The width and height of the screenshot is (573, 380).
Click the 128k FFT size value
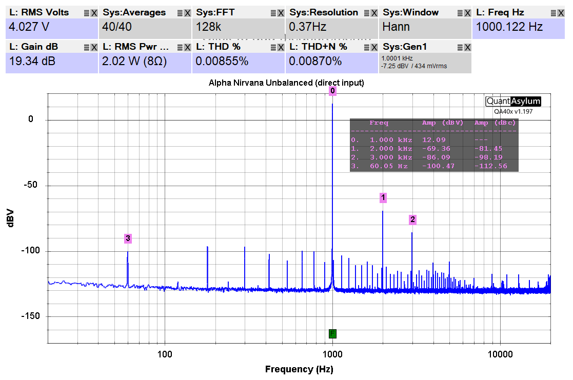click(208, 27)
